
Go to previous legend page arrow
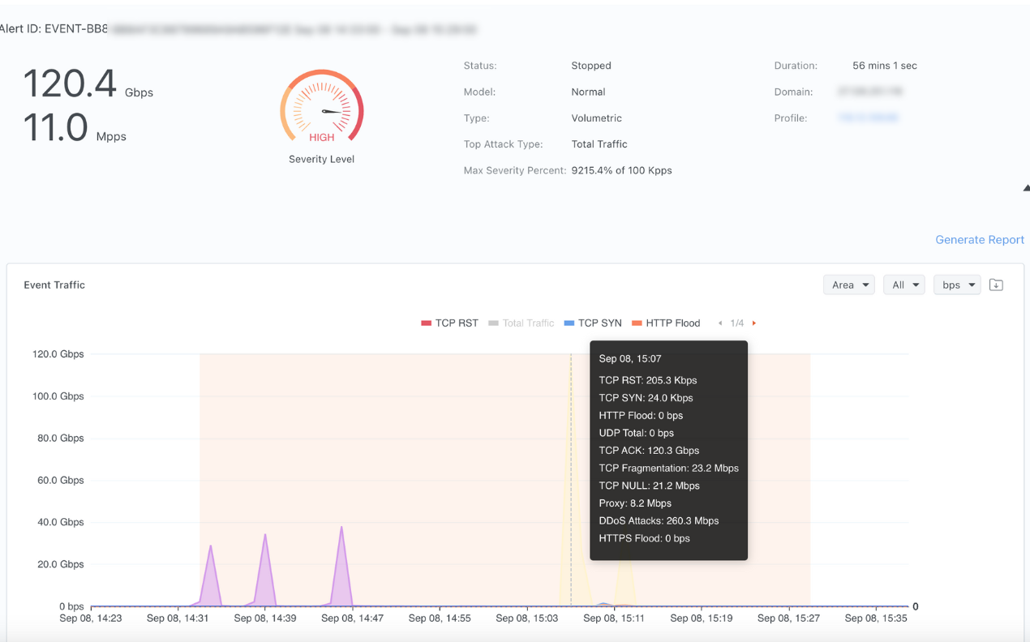[x=720, y=323]
